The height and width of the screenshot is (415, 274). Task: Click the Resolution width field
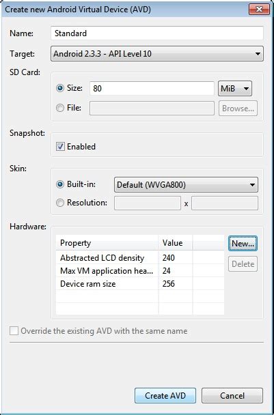(148, 203)
